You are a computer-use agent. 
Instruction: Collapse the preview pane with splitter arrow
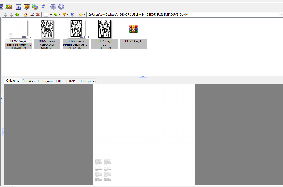[x=143, y=77]
